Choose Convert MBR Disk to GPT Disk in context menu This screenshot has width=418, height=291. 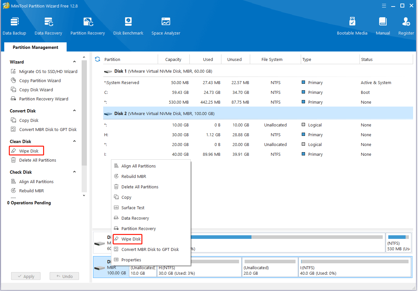click(x=151, y=249)
